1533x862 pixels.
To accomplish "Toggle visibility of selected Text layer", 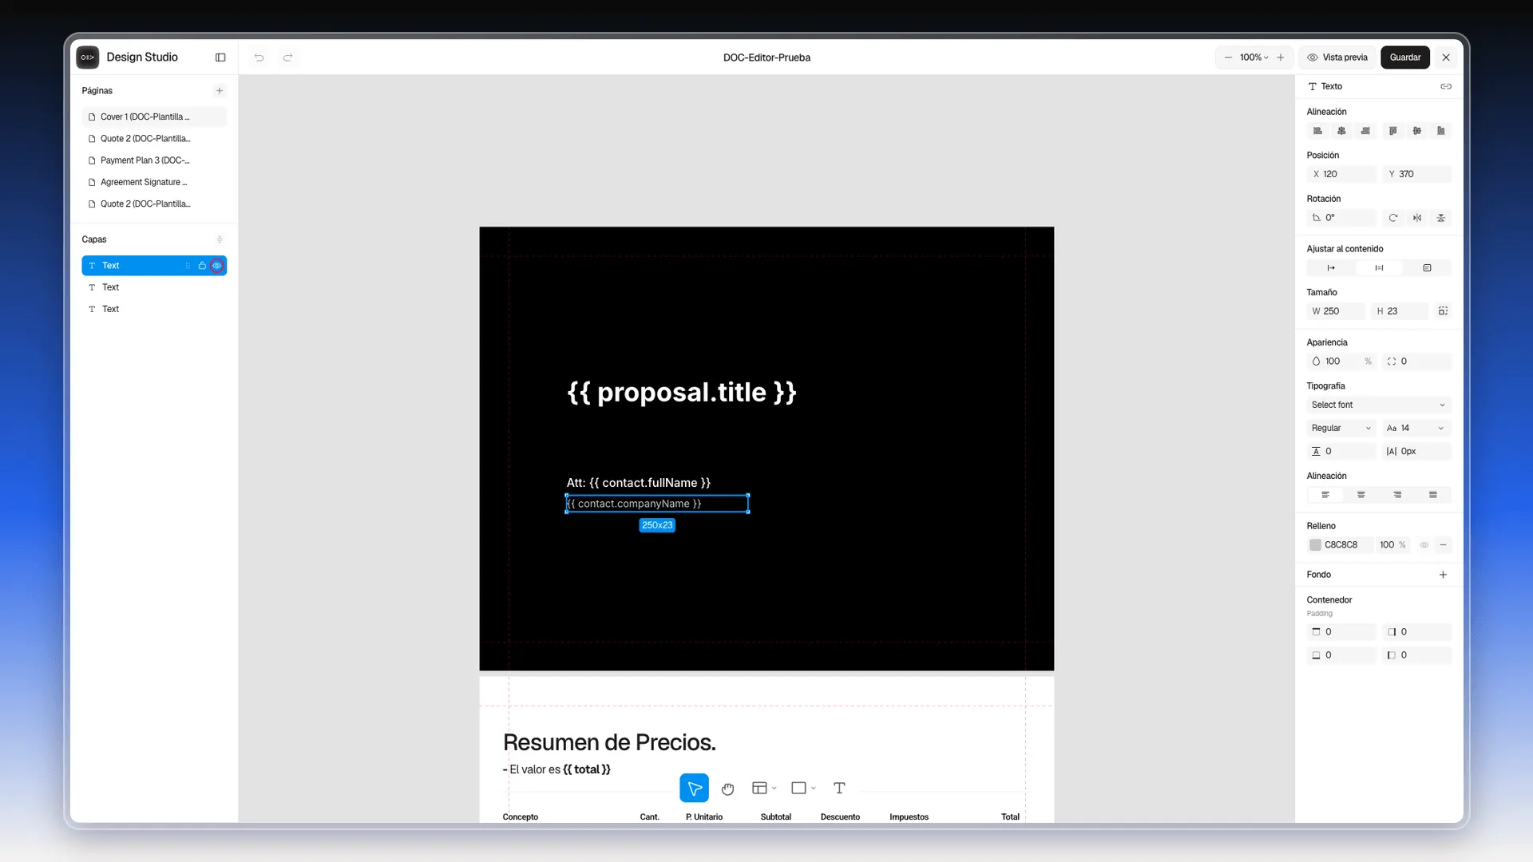I will [x=216, y=266].
